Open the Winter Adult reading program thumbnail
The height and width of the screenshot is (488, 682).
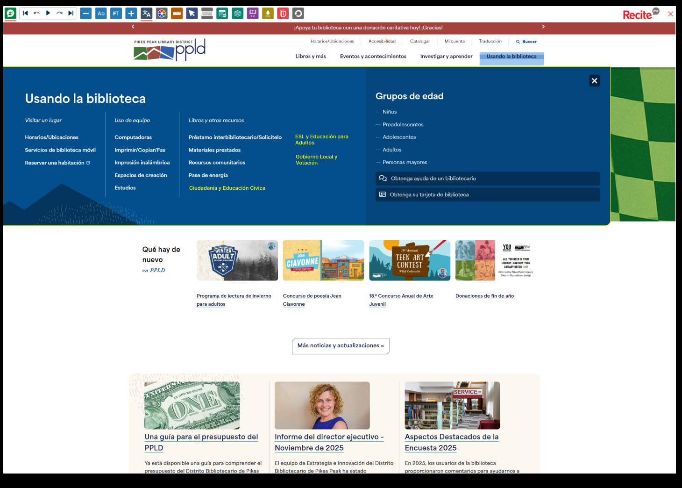tap(237, 260)
